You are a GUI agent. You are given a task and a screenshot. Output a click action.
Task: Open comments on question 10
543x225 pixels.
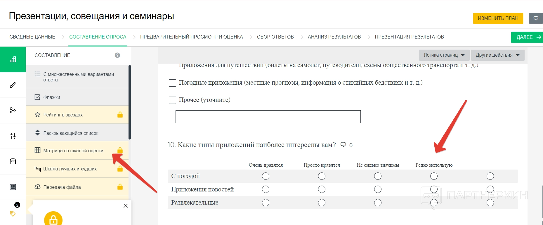coord(344,145)
